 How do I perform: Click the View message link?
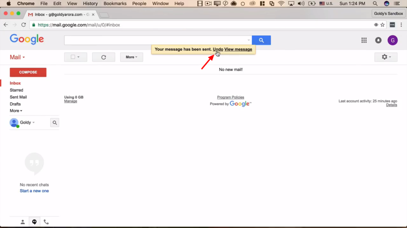click(238, 49)
